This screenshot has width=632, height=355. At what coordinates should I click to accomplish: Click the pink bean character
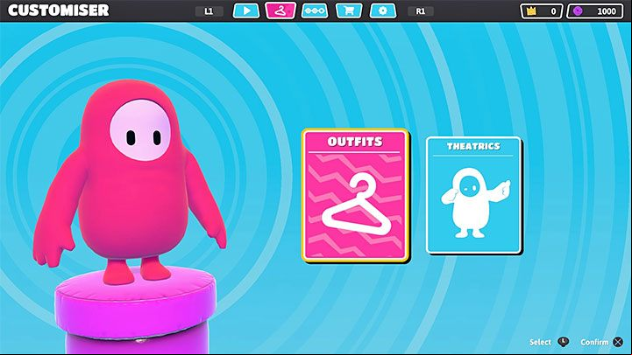tap(129, 181)
